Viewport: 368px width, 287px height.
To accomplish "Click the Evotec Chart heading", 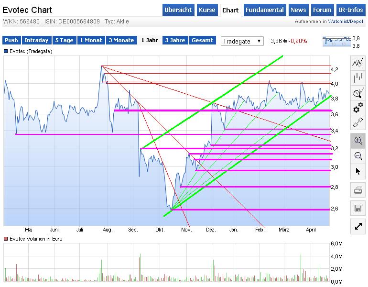I will [27, 10].
